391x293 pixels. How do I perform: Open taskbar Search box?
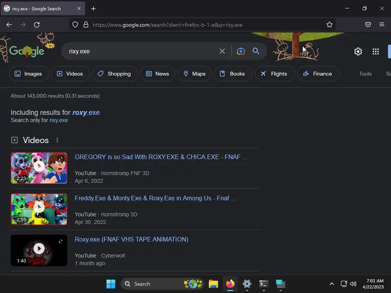(x=162, y=284)
